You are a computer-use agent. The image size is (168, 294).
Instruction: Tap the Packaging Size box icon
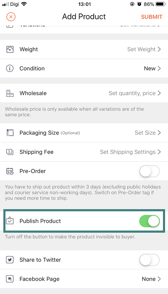[x=10, y=133]
